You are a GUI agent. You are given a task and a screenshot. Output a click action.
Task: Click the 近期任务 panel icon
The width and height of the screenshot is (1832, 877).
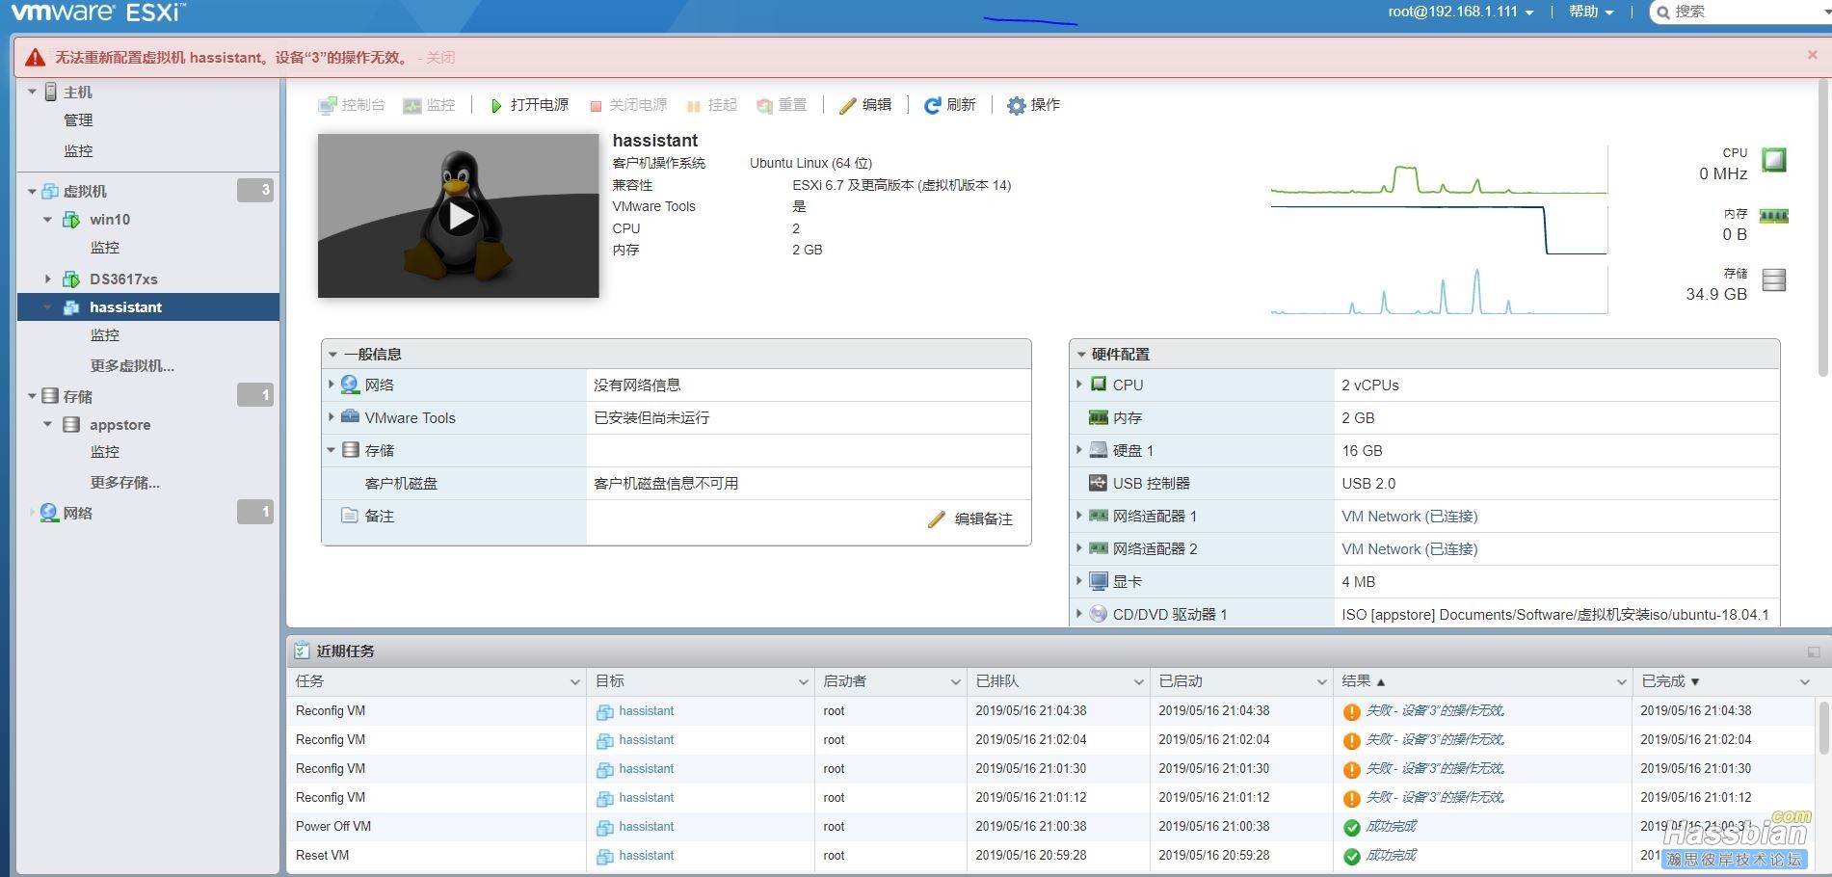(x=302, y=651)
